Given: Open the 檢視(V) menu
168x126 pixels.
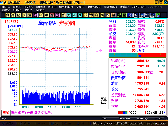Looking at the screenshot, I should pos(6,10).
